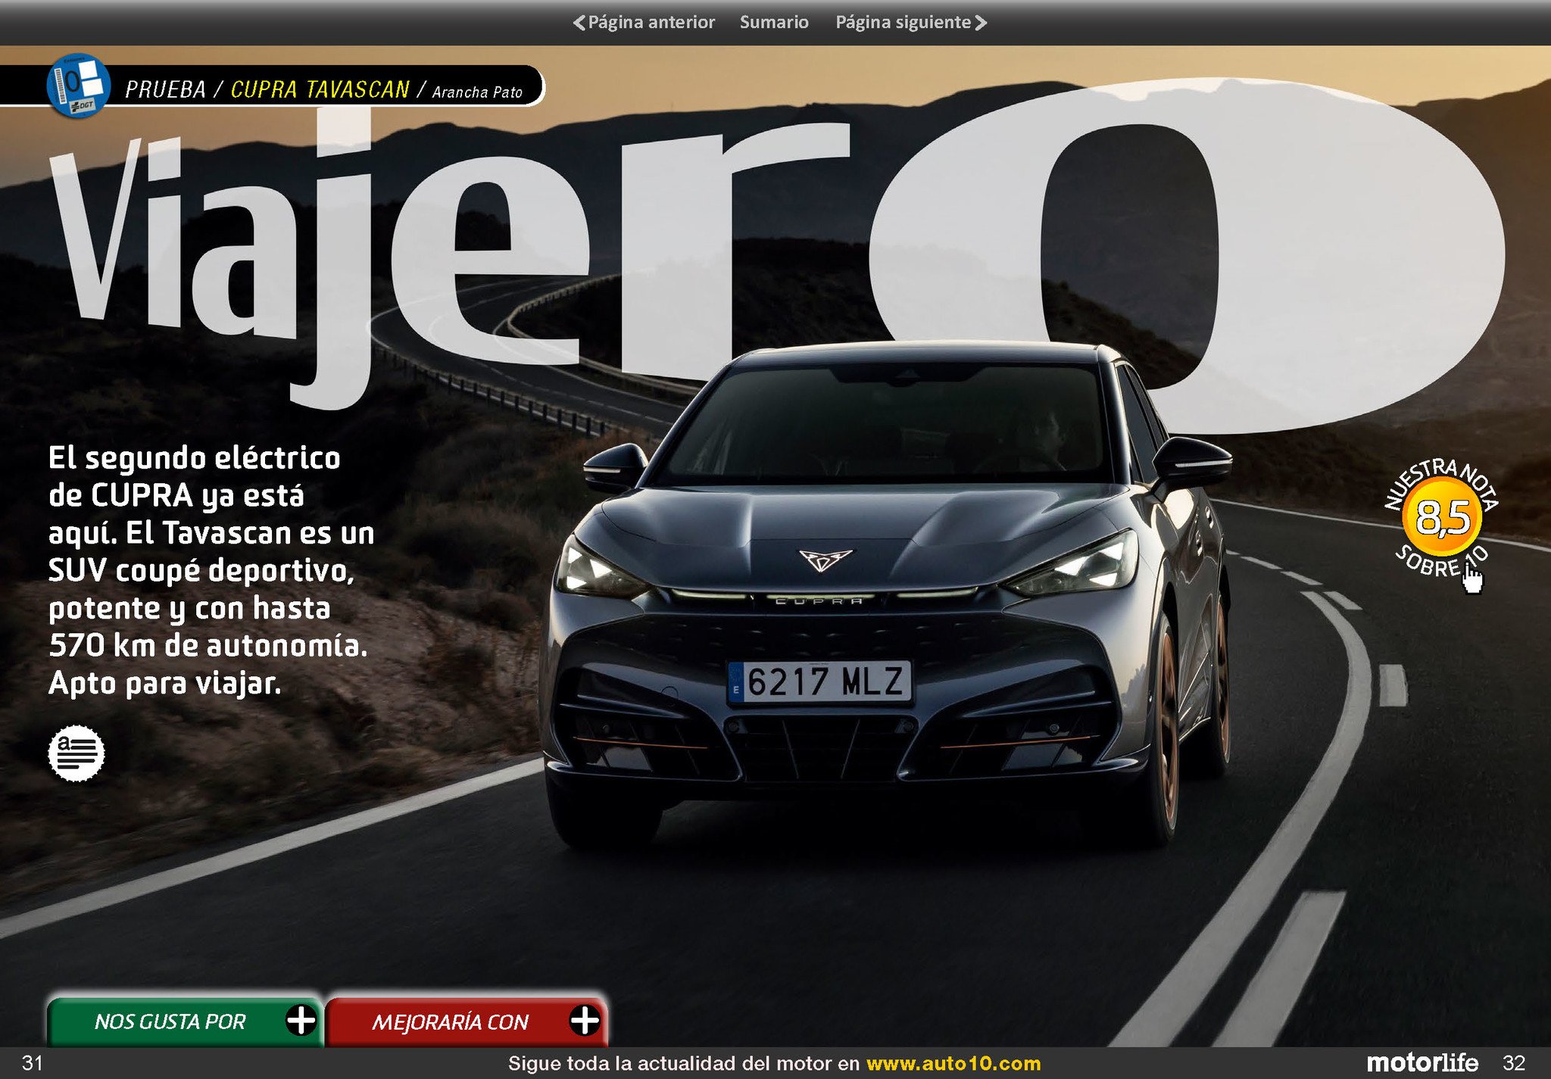1551x1079 pixels.
Task: Click the right chevron after Página siguiente
Action: click(x=981, y=23)
